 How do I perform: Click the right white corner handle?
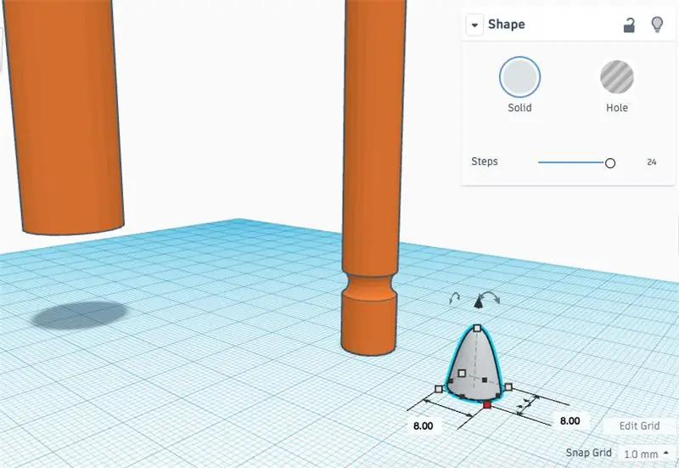pyautogui.click(x=508, y=386)
